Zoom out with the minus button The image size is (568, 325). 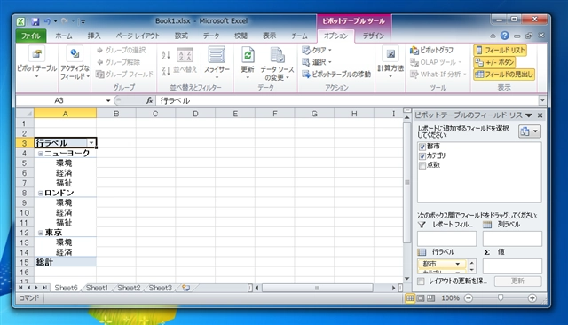click(x=469, y=298)
